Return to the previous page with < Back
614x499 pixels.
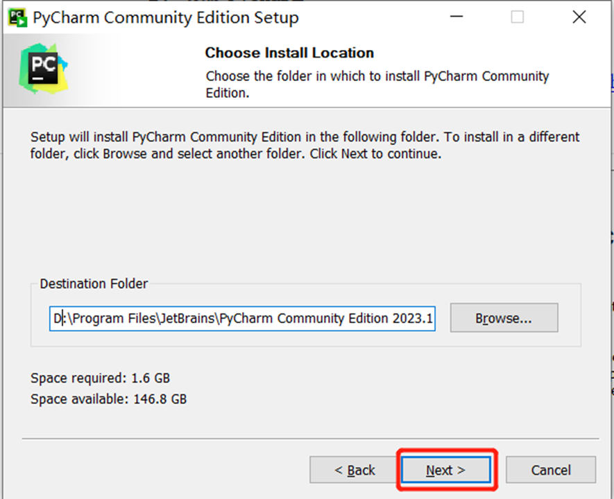(355, 470)
